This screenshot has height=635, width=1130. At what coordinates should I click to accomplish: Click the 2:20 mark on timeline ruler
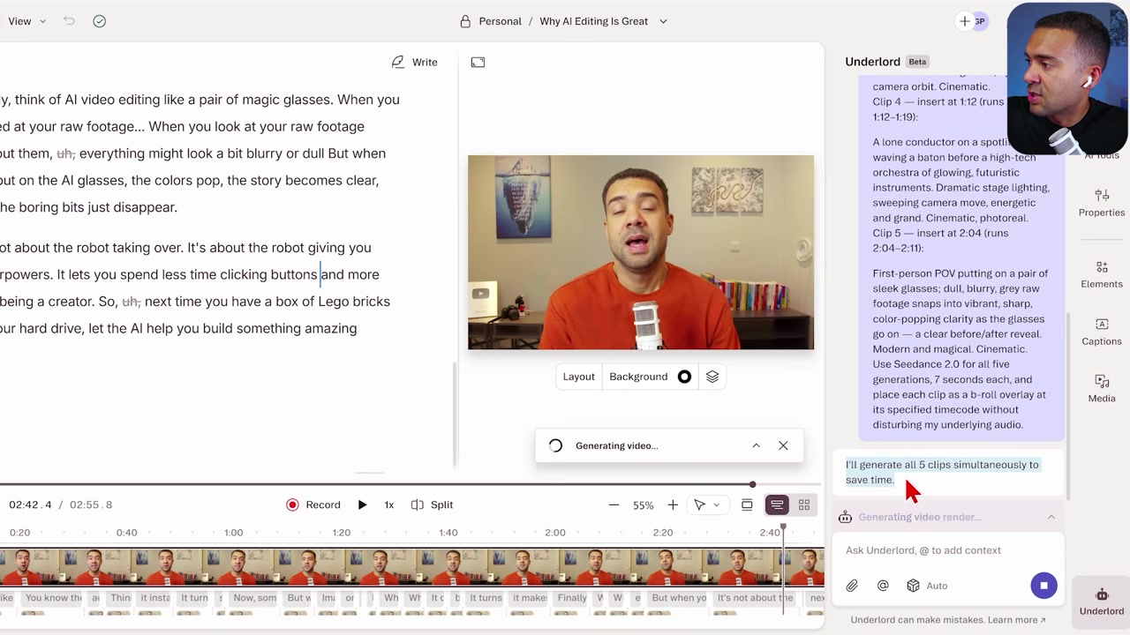pos(663,533)
